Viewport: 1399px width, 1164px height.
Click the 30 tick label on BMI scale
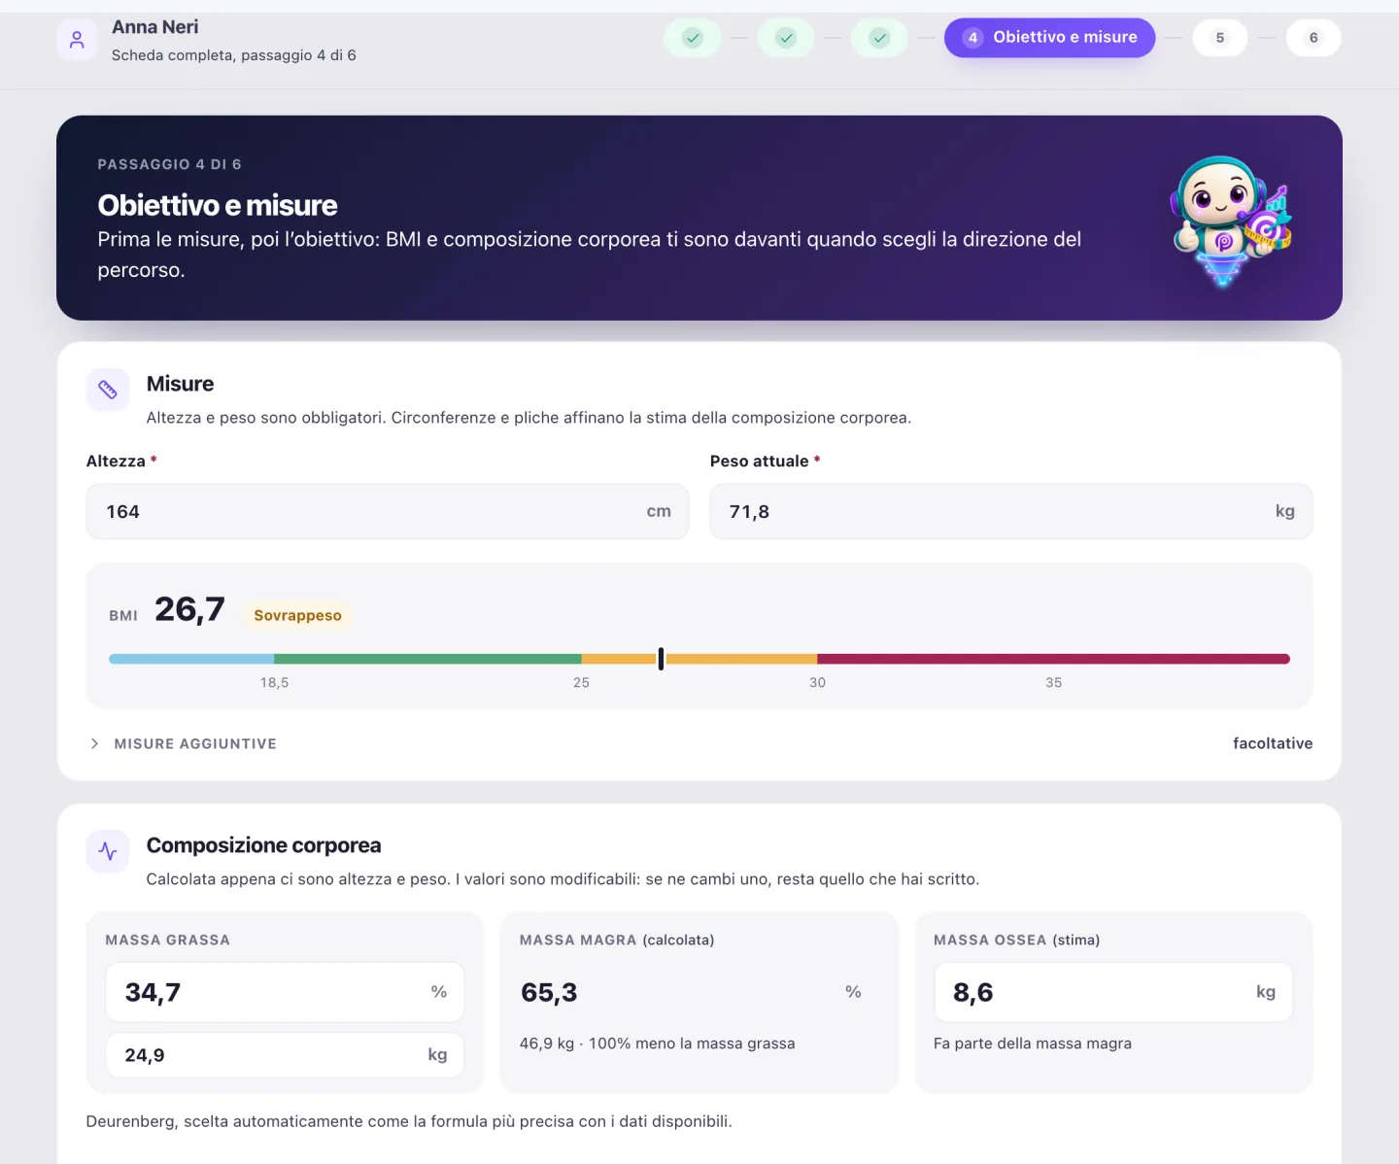click(x=817, y=683)
